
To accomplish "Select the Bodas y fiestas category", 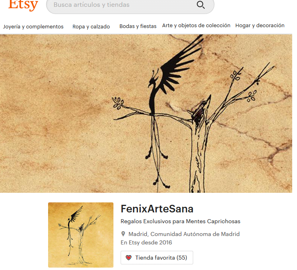I will tap(138, 26).
